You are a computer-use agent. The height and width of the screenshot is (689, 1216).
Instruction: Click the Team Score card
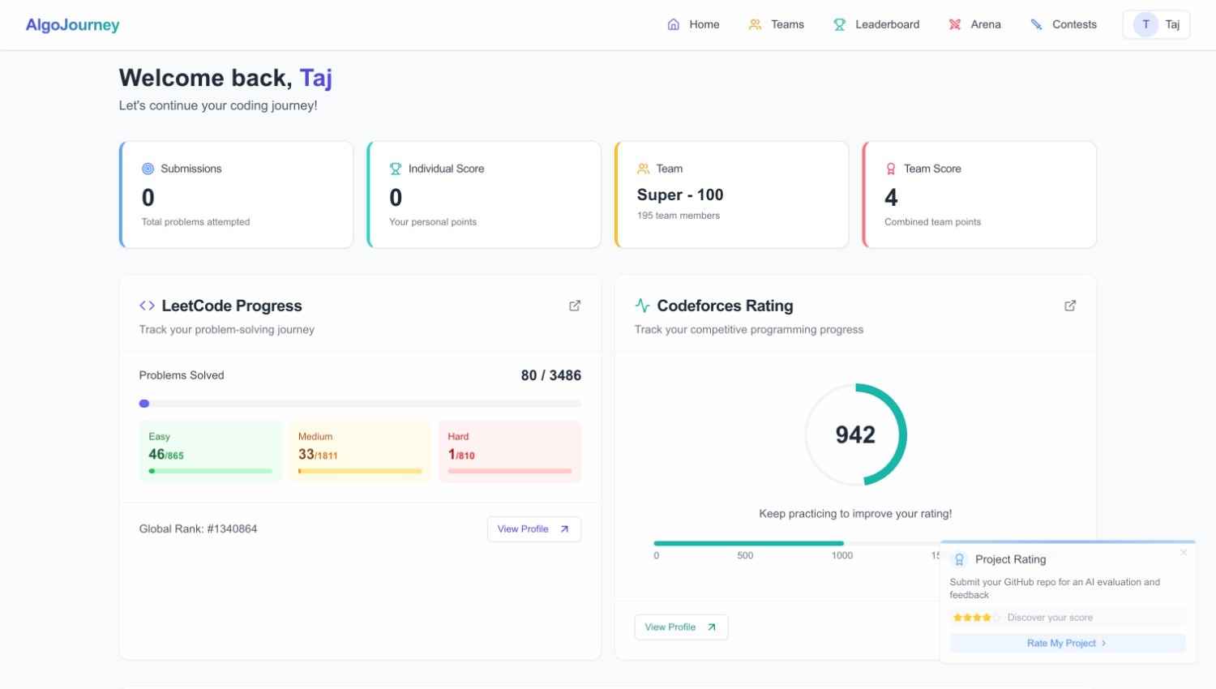coord(979,195)
